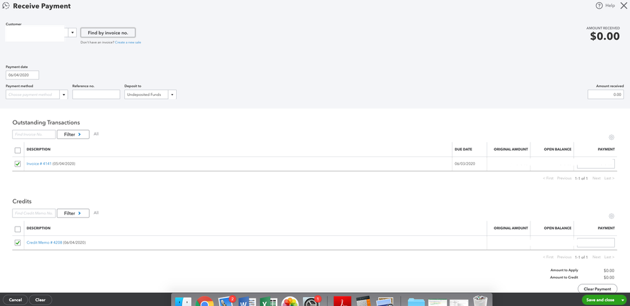Open Microsoft Excel from the dock
Viewport: 630px width, 306px height.
268,301
